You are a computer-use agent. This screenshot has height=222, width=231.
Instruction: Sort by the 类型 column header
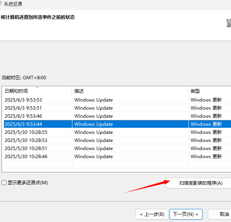click(210, 91)
